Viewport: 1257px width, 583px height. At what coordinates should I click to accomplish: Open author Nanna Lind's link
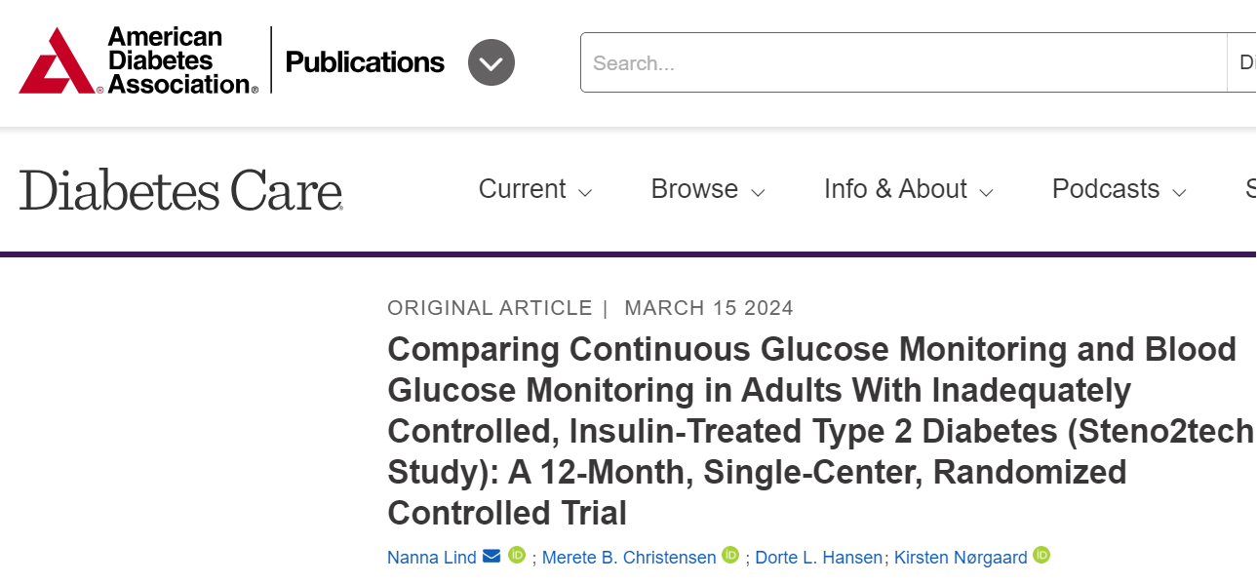point(431,558)
